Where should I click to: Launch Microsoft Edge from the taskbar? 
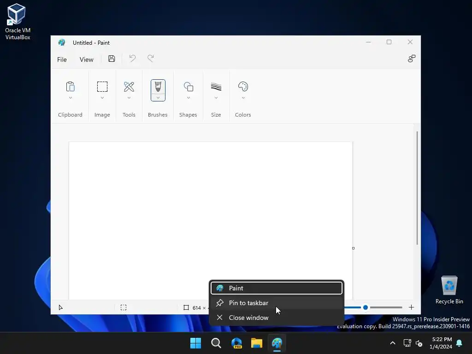click(236, 343)
